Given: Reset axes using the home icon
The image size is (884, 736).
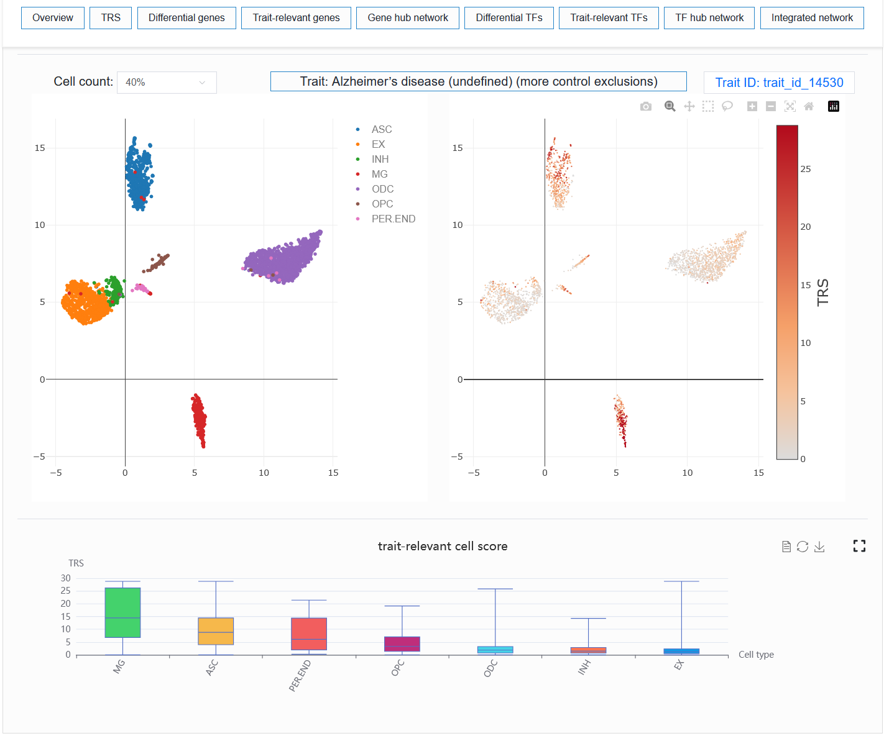Looking at the screenshot, I should pos(809,106).
